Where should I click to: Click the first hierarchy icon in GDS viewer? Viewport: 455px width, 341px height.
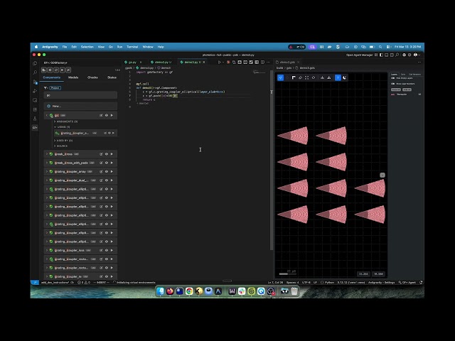coord(322,77)
